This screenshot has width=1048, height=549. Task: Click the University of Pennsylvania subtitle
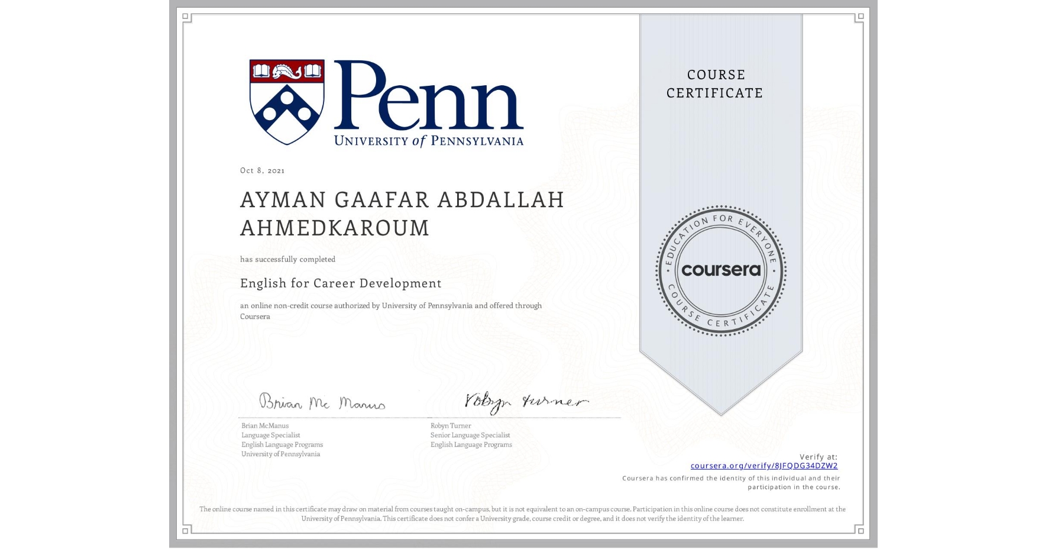point(429,141)
